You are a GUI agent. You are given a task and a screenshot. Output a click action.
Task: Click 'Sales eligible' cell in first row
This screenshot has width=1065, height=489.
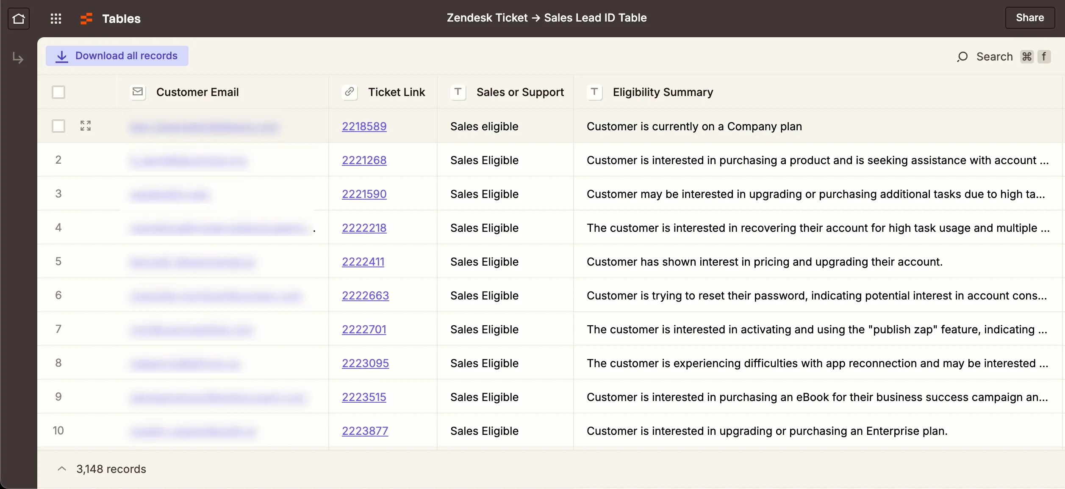[505, 126]
